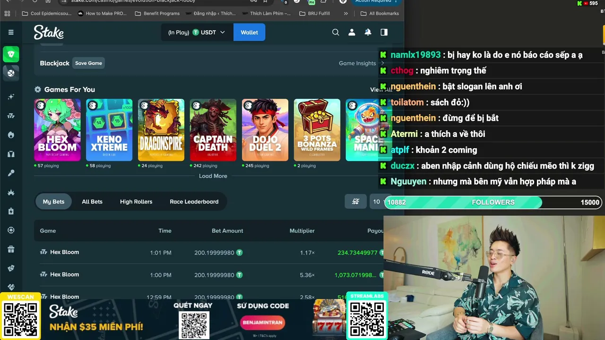Image resolution: width=605 pixels, height=340 pixels.
Task: Switch to the High Rollers tab
Action: click(x=136, y=202)
